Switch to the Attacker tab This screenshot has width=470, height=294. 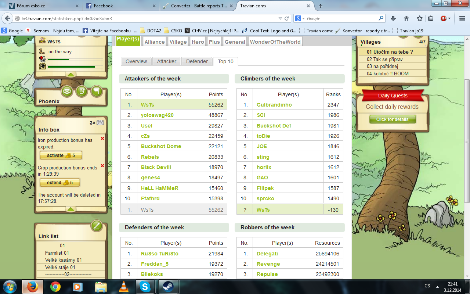click(167, 61)
